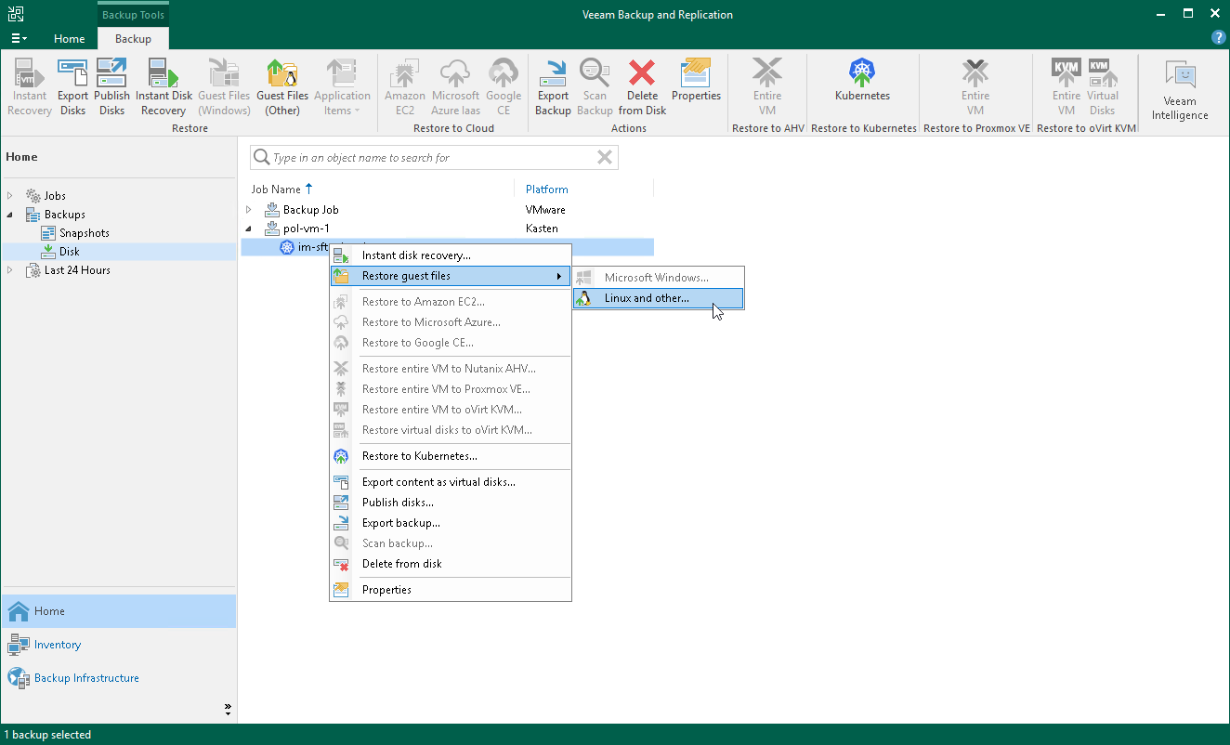Expand the Backup Job row
The image size is (1230, 745).
(x=248, y=210)
